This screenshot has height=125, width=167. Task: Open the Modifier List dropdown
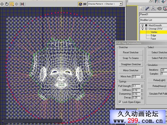[153, 20]
